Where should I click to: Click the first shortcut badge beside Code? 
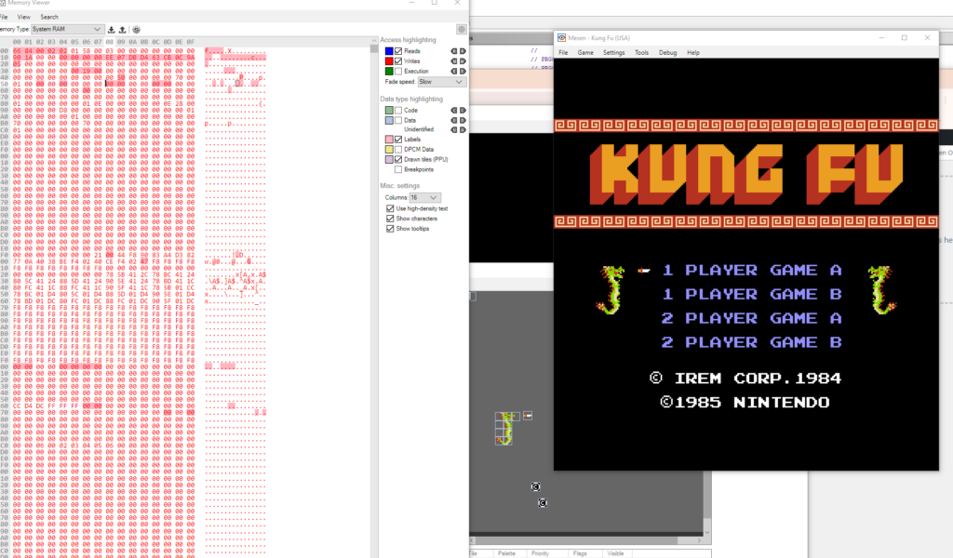click(x=453, y=111)
